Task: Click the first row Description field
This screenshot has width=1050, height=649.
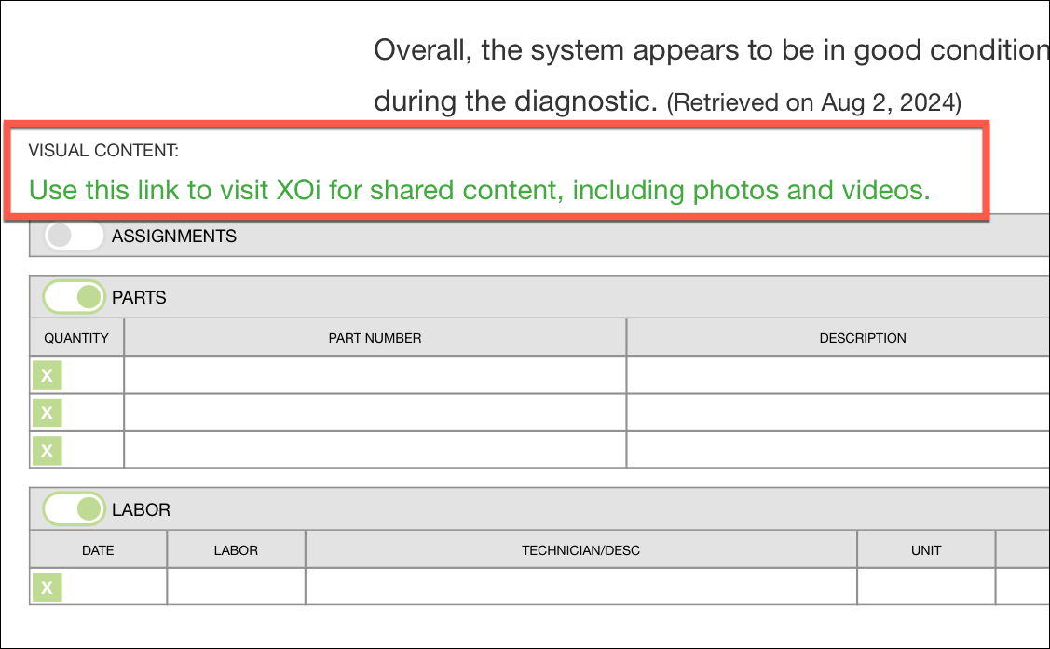Action: [x=839, y=374]
